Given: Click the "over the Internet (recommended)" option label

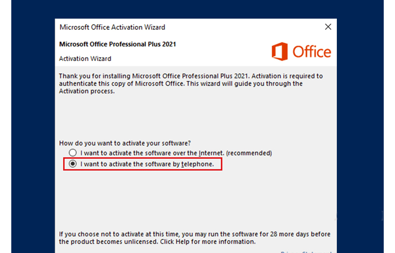Looking at the screenshot, I should (x=176, y=153).
